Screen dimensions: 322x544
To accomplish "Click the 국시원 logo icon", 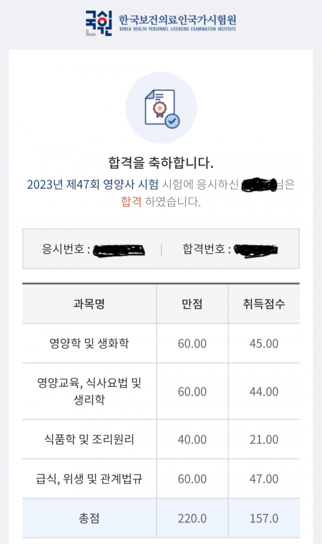I will click(x=99, y=23).
